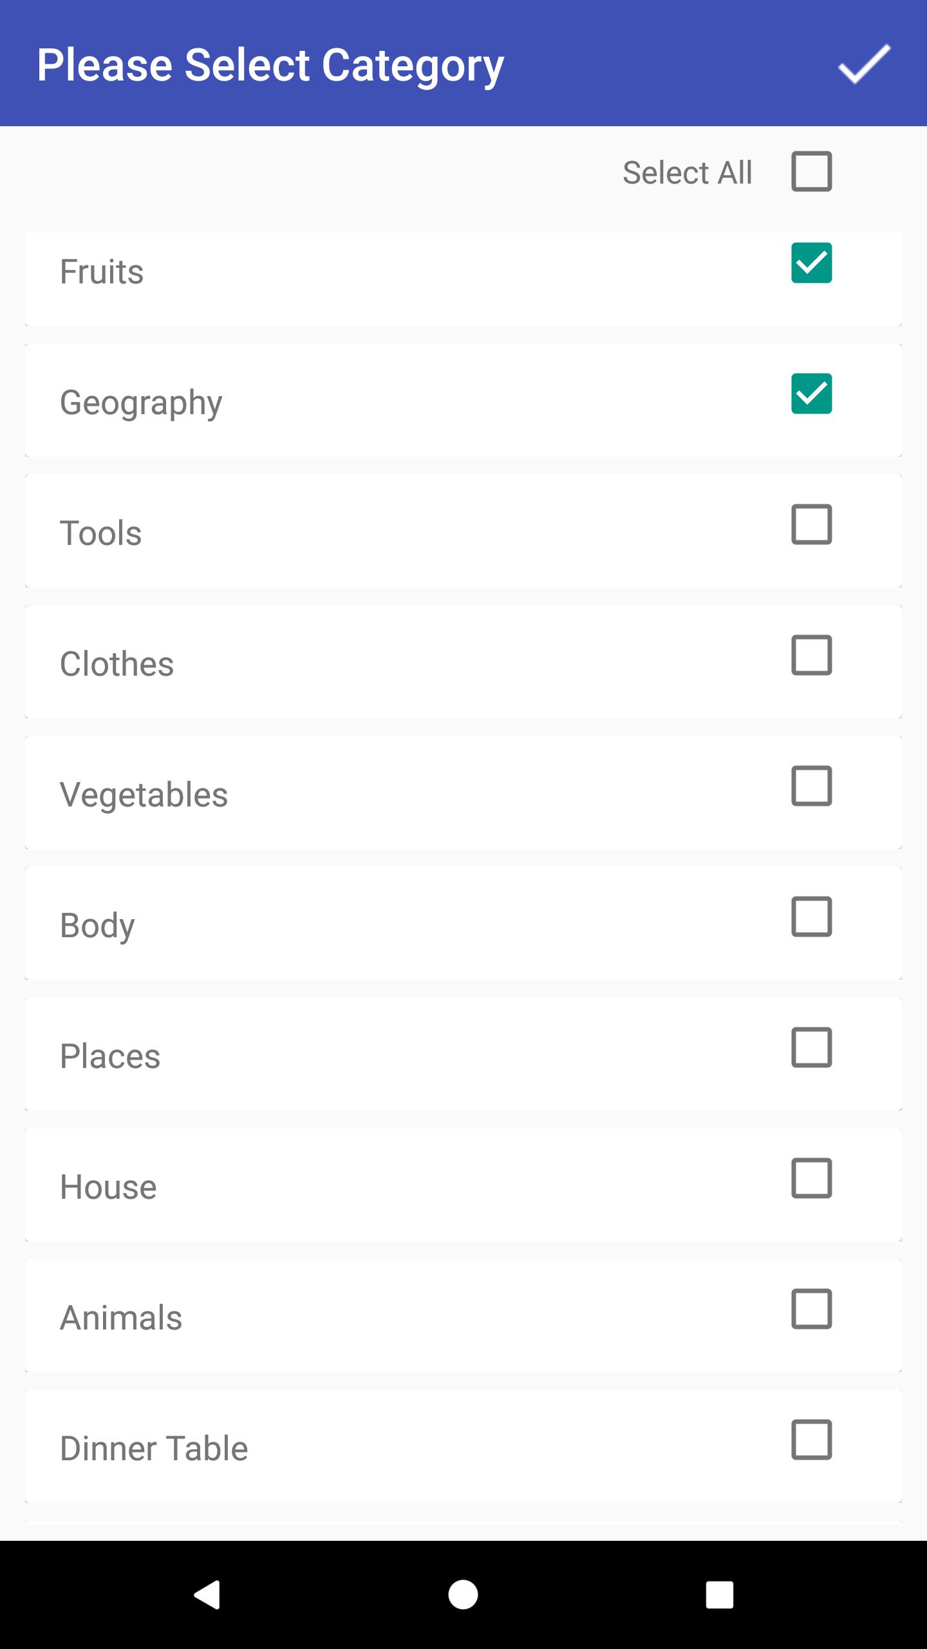This screenshot has height=1649, width=927.
Task: Tap the Animals category label
Action: (x=121, y=1318)
